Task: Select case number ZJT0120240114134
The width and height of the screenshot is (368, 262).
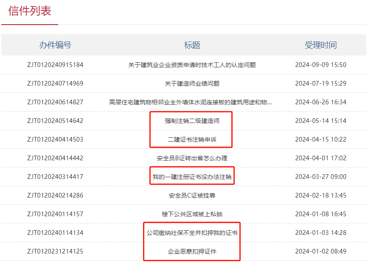Action: pyautogui.click(x=55, y=233)
